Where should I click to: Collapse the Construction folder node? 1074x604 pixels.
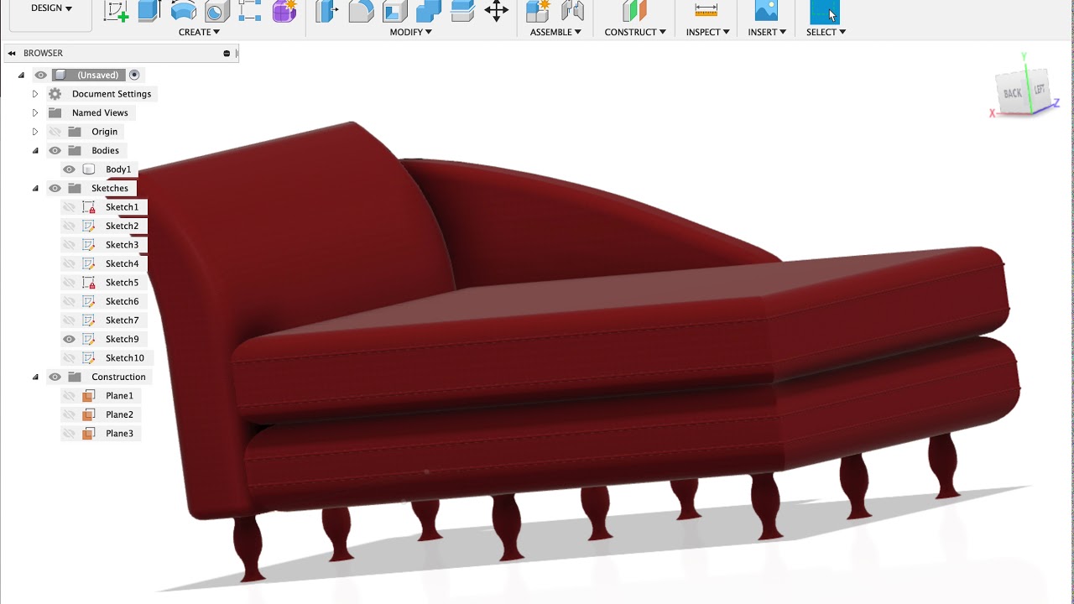point(35,377)
